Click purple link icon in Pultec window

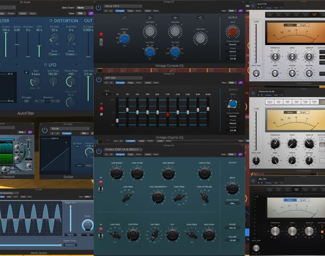[x=240, y=154]
